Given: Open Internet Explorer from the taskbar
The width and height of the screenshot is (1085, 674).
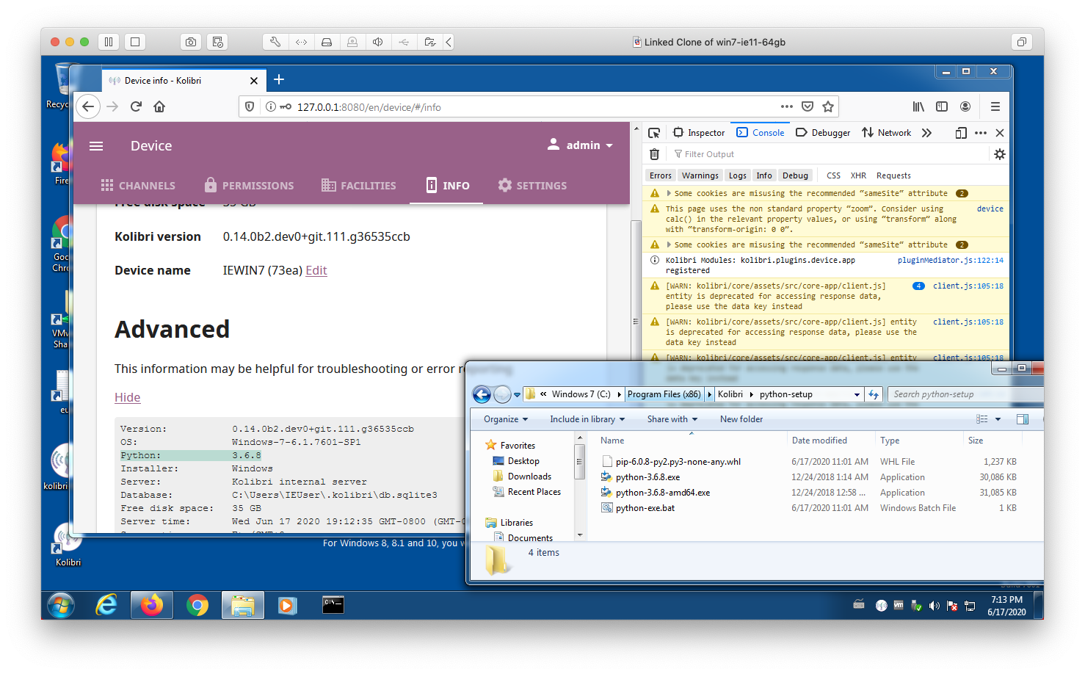Looking at the screenshot, I should tap(106, 604).
